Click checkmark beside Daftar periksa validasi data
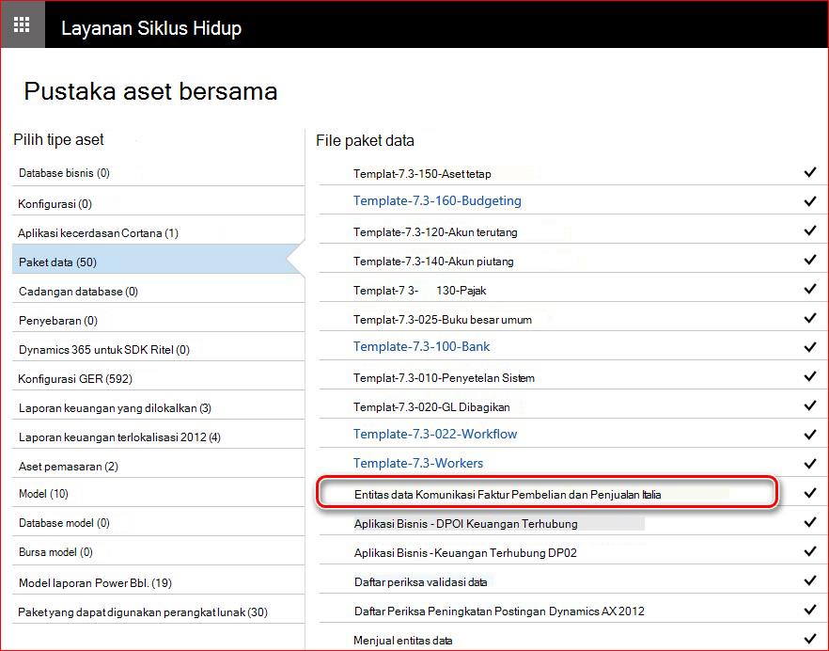 click(x=810, y=580)
